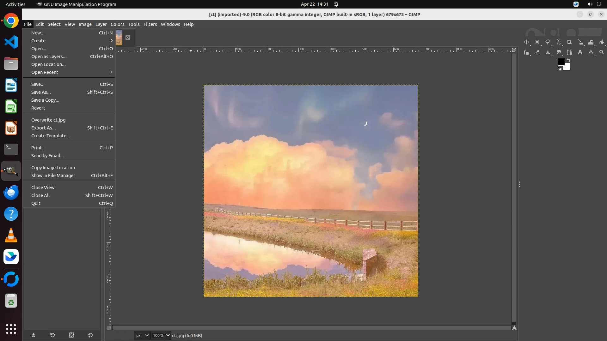607x341 pixels.
Task: Select the Move tool
Action: 526,42
